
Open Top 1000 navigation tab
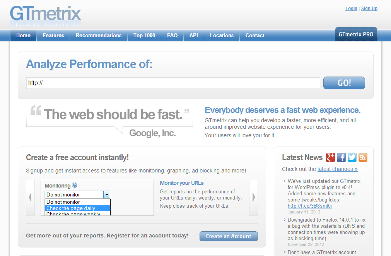pos(144,36)
